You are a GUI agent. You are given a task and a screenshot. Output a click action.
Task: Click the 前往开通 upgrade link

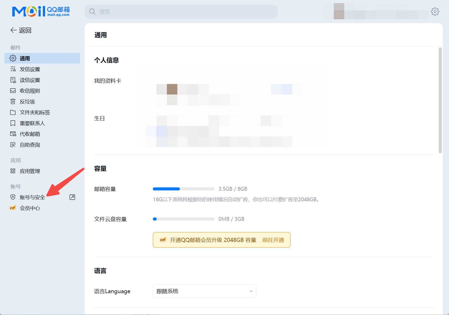pyautogui.click(x=273, y=240)
